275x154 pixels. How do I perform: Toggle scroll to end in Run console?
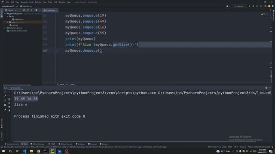(9, 103)
